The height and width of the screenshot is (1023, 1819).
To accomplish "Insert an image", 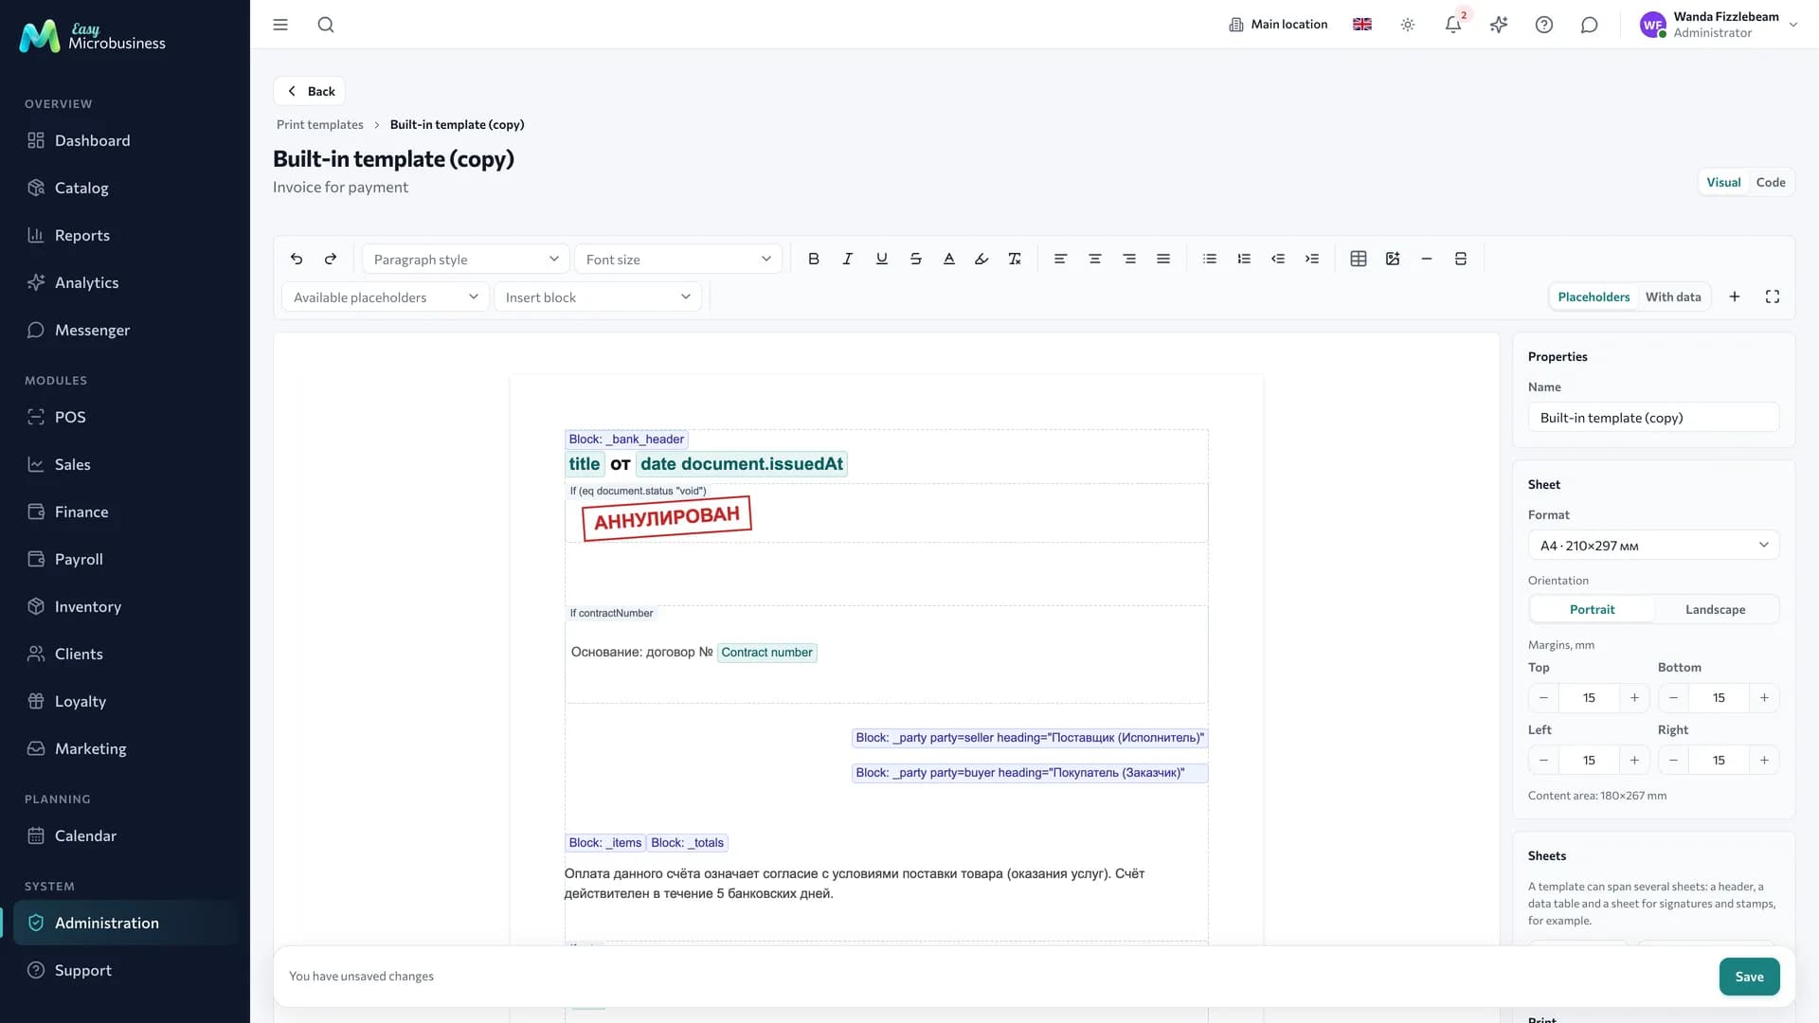I will click(1392, 259).
